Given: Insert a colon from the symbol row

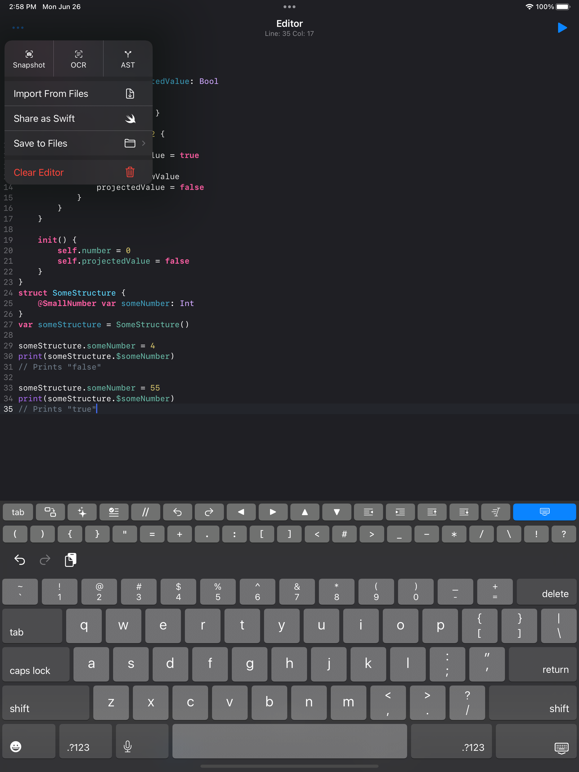Looking at the screenshot, I should (234, 534).
